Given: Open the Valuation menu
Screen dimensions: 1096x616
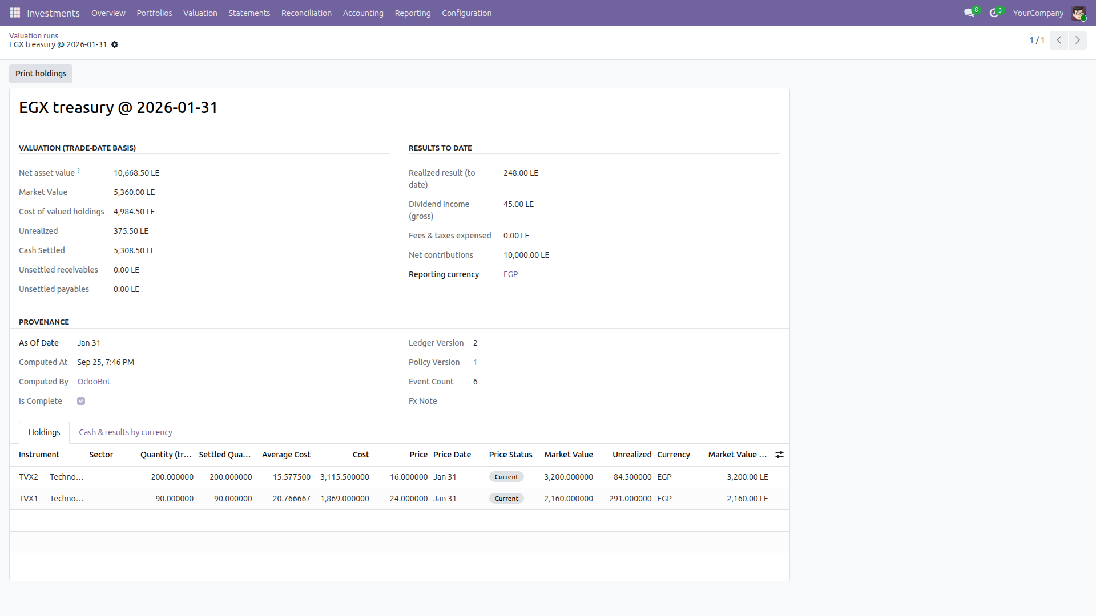Looking at the screenshot, I should (200, 13).
